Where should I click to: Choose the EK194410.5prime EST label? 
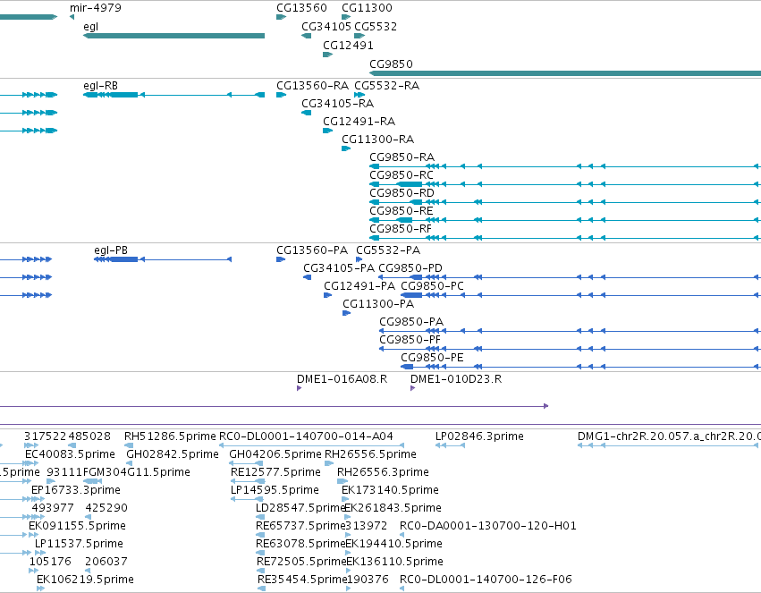point(394,545)
